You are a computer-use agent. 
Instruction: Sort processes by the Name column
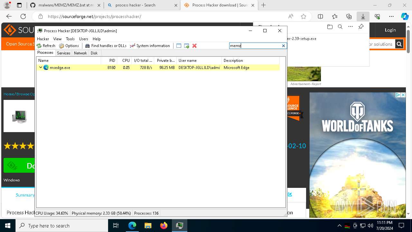coord(69,60)
